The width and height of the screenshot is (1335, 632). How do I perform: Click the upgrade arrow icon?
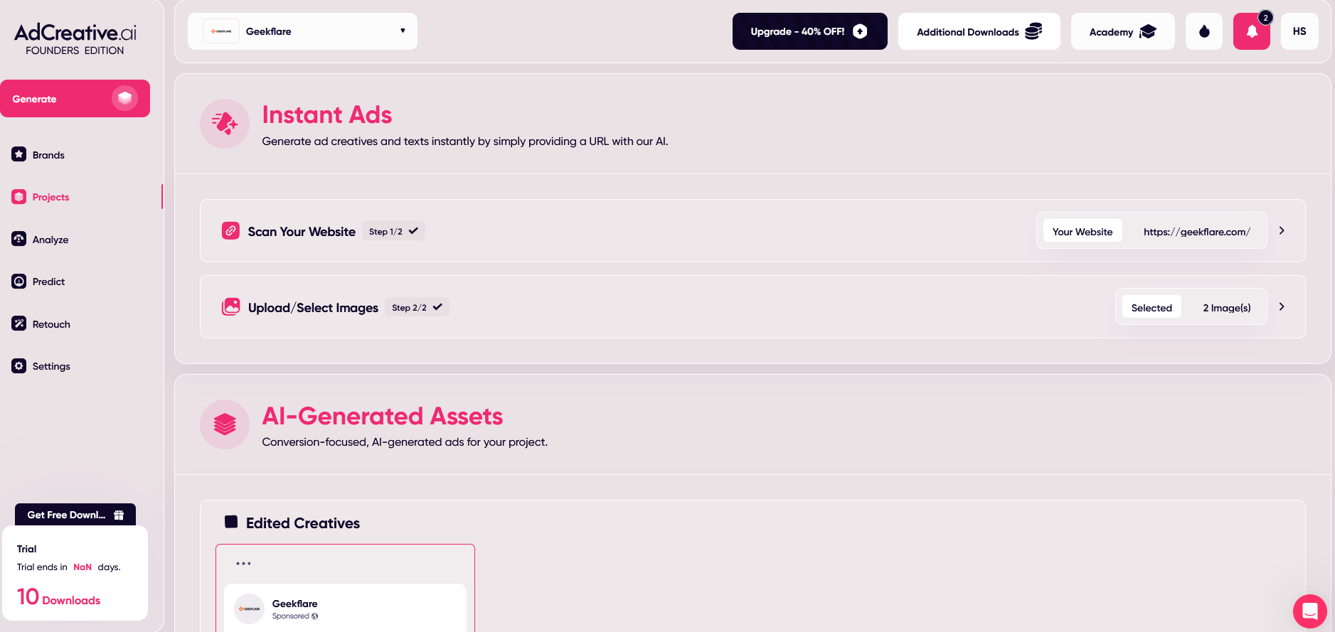pos(860,31)
